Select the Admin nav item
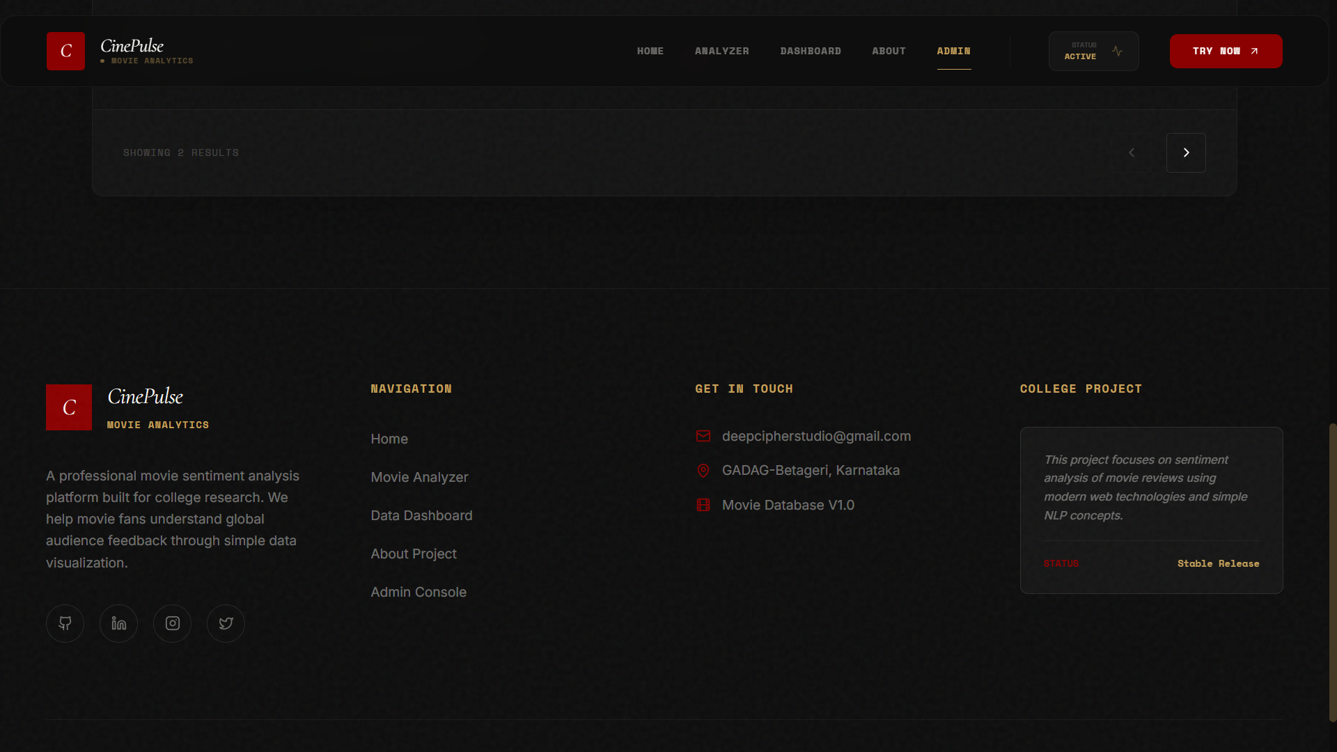The width and height of the screenshot is (1337, 752). (x=954, y=51)
